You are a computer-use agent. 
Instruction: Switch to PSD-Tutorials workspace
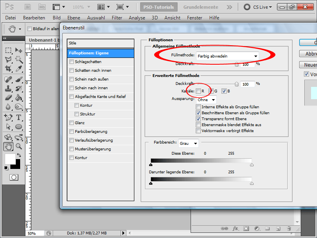point(159,7)
